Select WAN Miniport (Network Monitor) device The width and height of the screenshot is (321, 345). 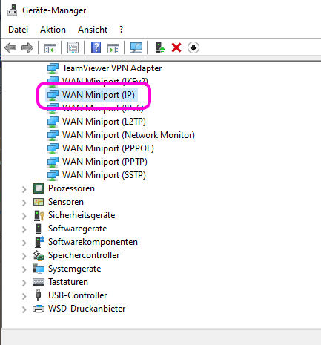pos(121,135)
